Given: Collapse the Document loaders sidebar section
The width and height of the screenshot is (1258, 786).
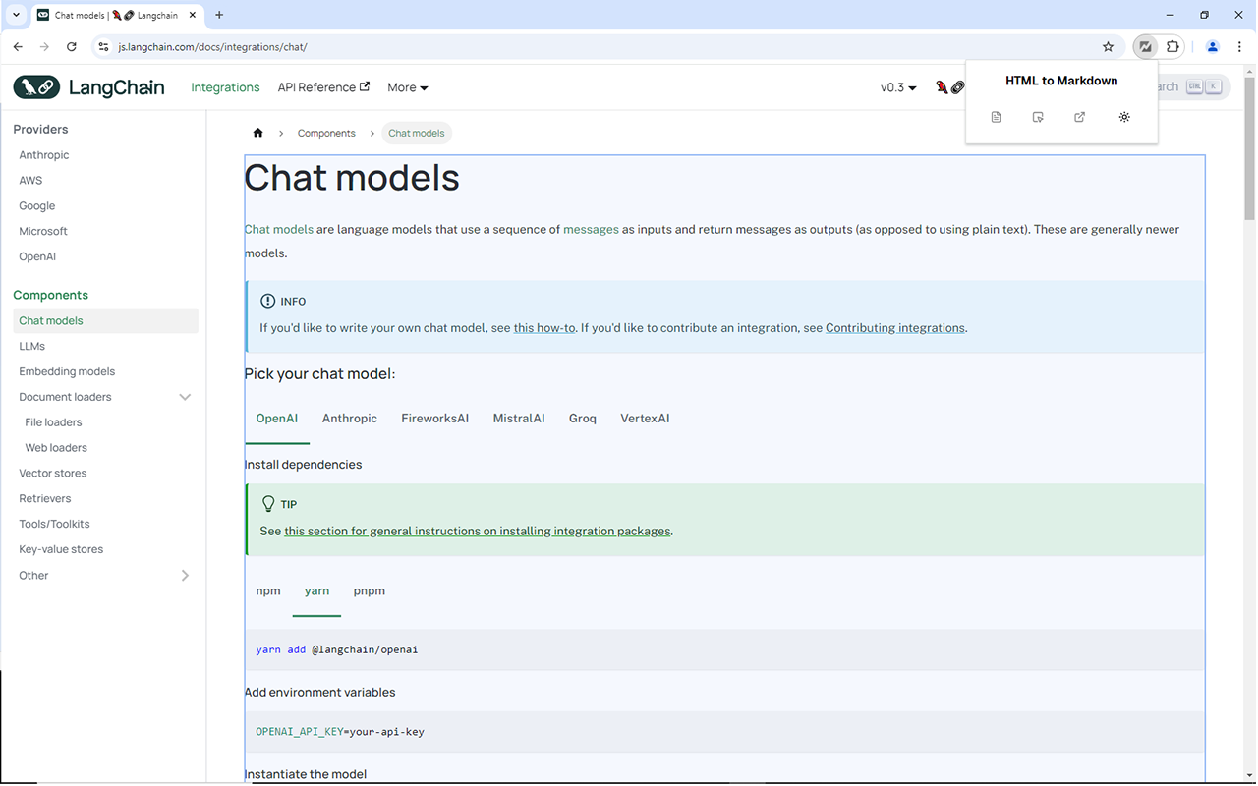Looking at the screenshot, I should (x=185, y=397).
